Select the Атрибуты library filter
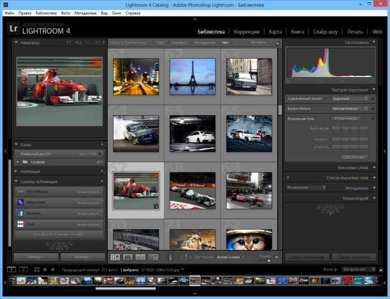The height and width of the screenshot is (299, 390). click(x=179, y=42)
